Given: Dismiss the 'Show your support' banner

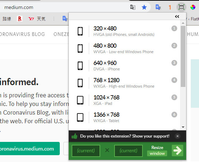Looking at the screenshot, I should click(178, 136).
